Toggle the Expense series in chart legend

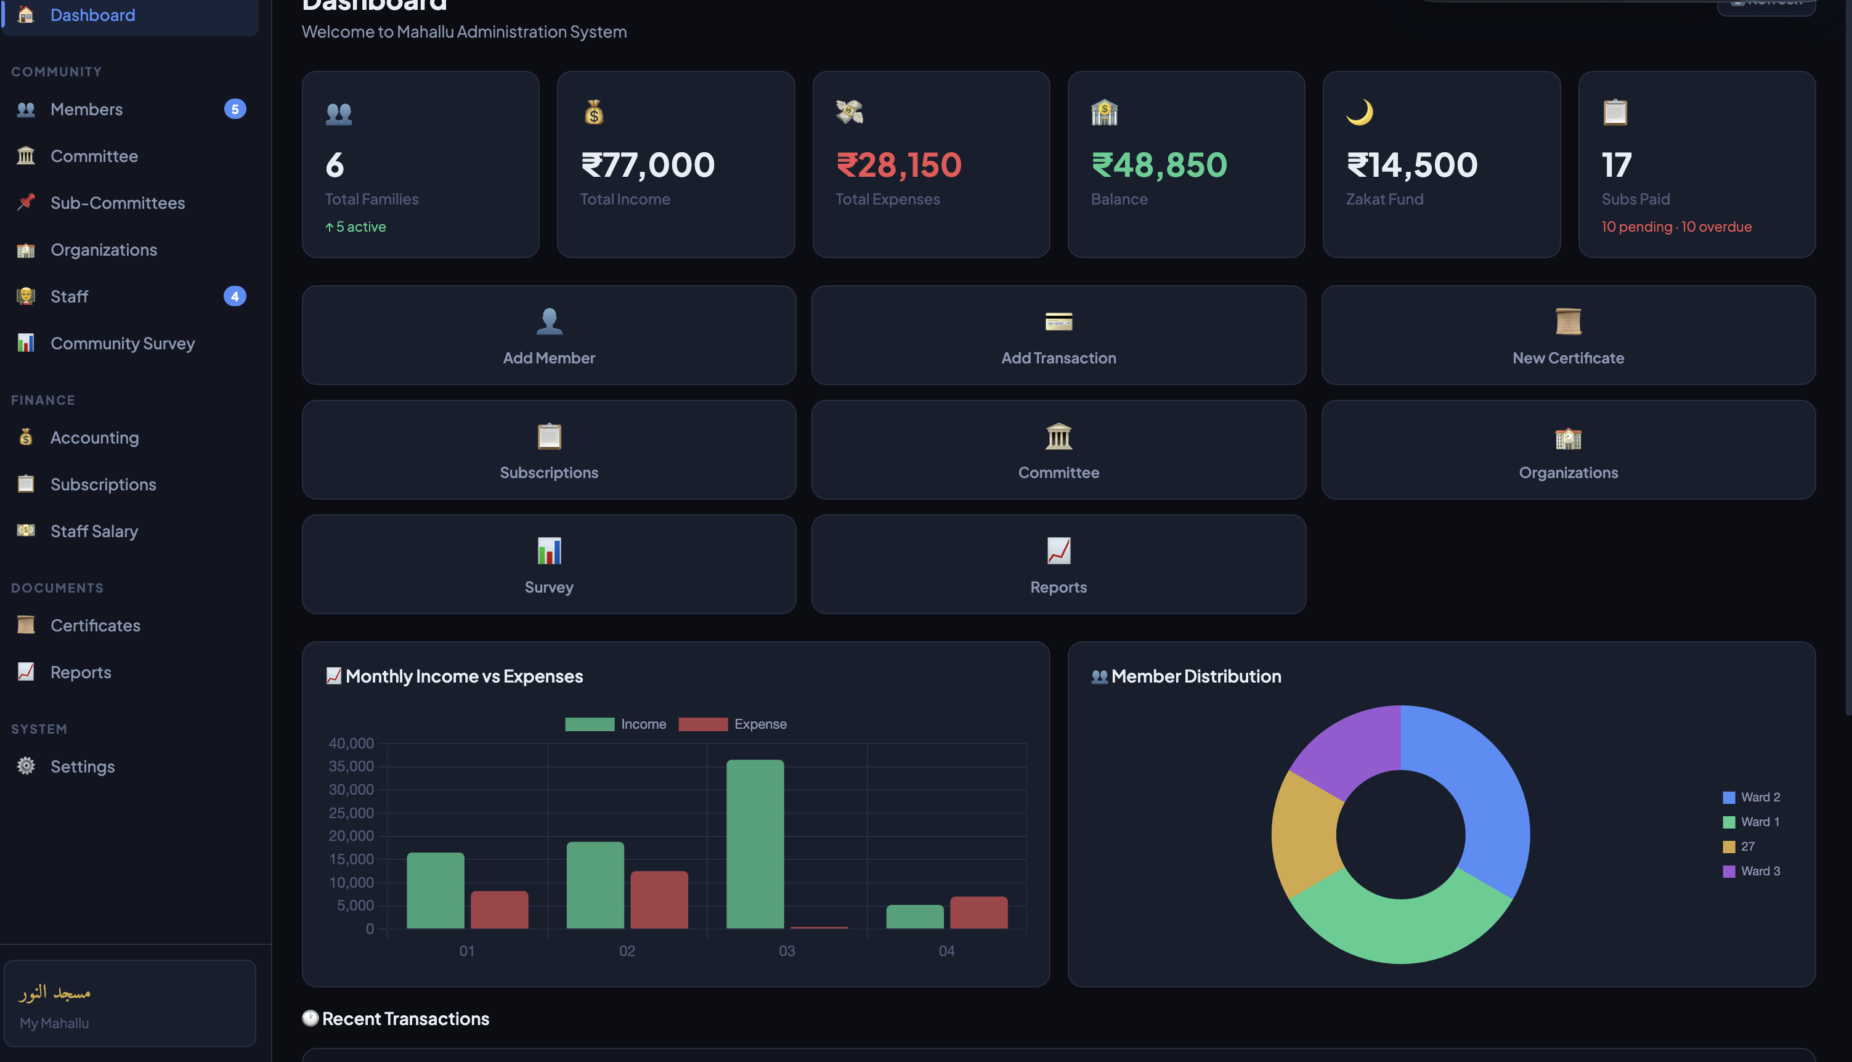point(733,724)
